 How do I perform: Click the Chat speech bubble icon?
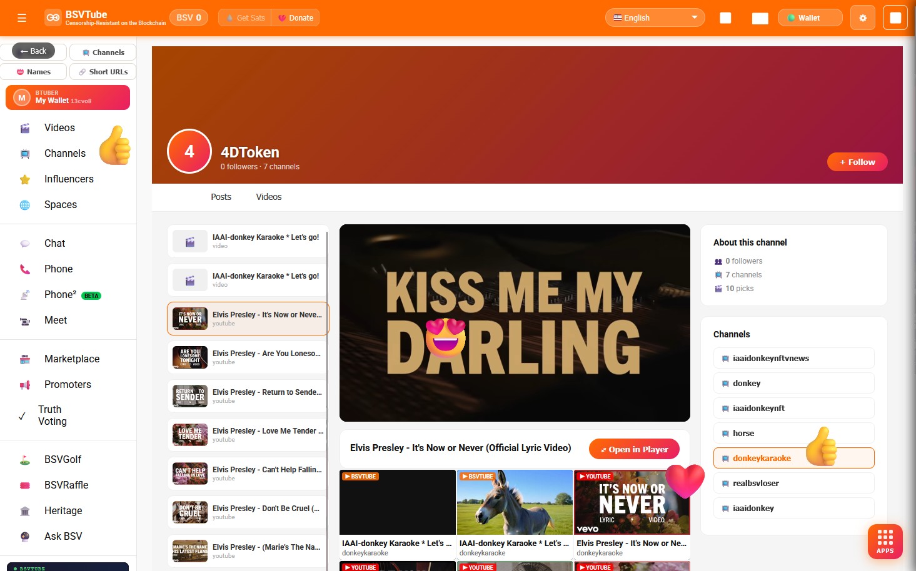click(25, 244)
